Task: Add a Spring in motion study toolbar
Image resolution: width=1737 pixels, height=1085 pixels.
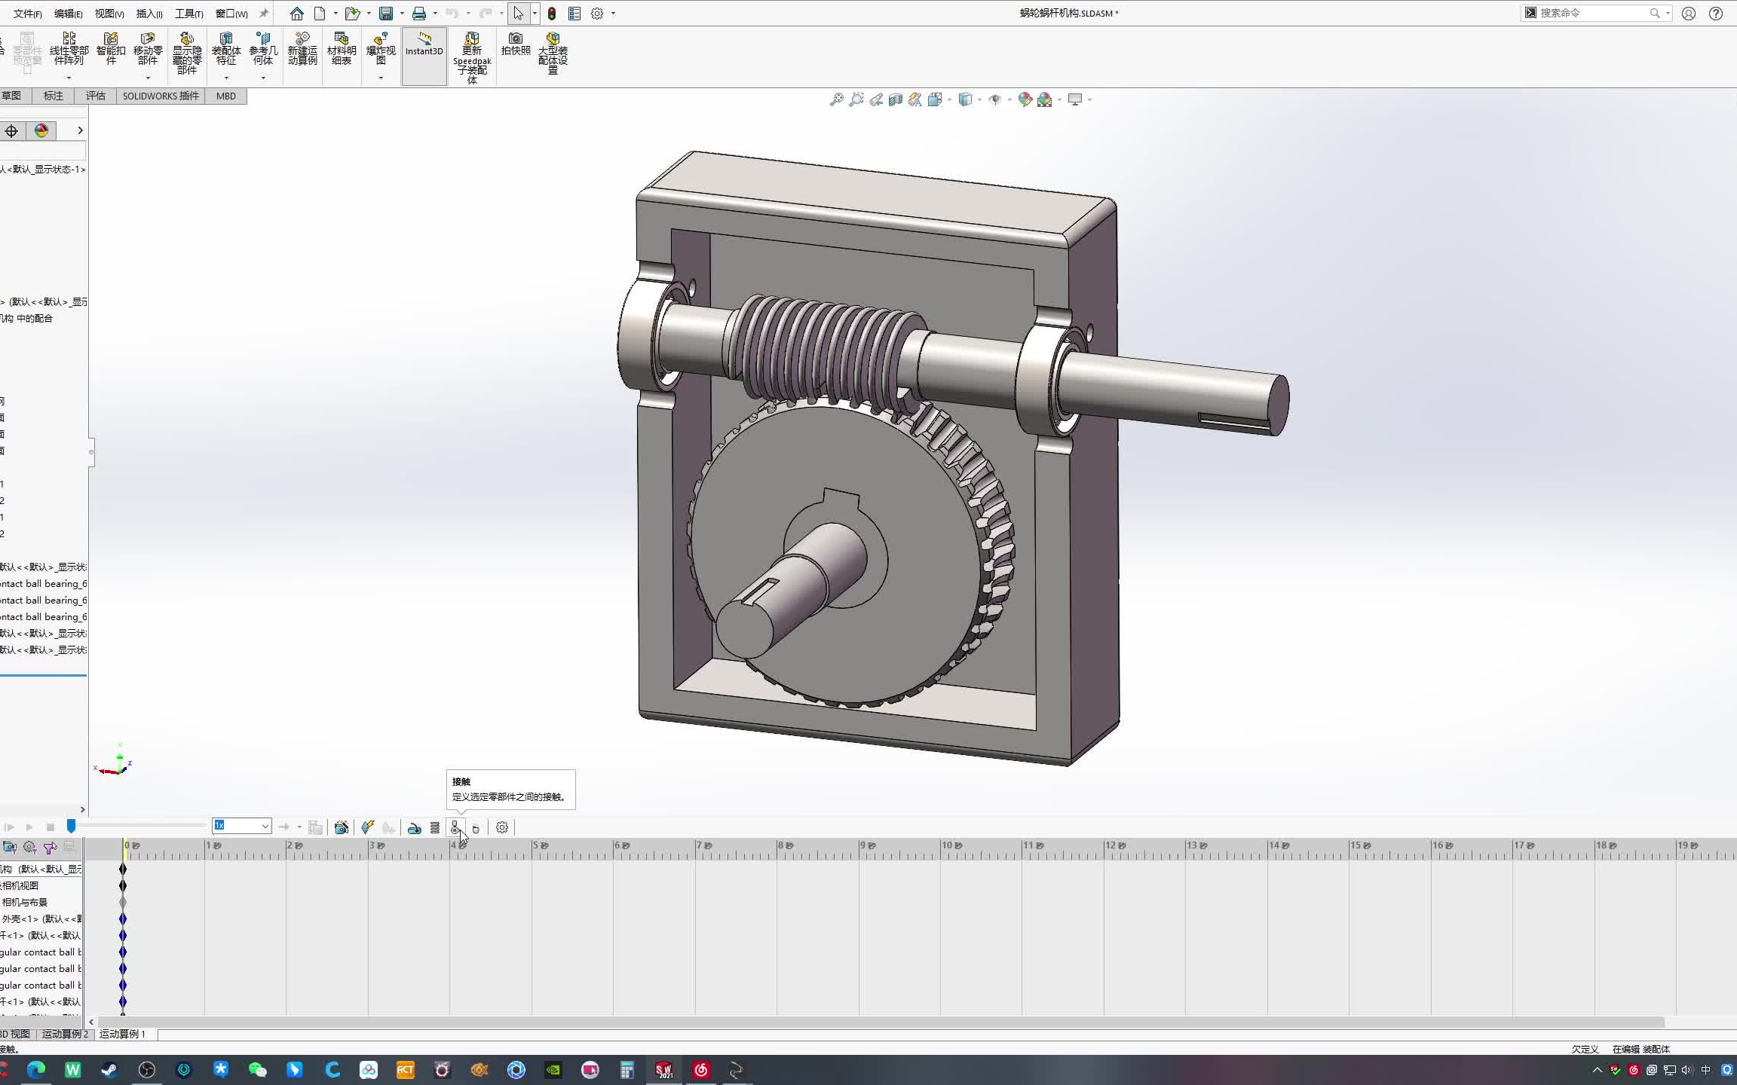Action: click(435, 827)
